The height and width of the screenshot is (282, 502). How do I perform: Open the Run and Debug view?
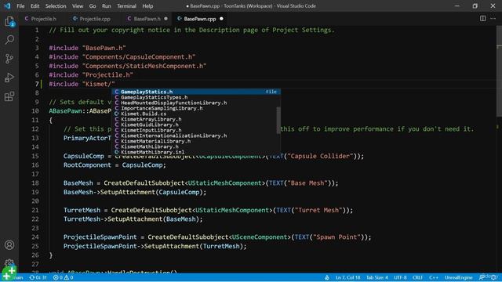(x=9, y=78)
